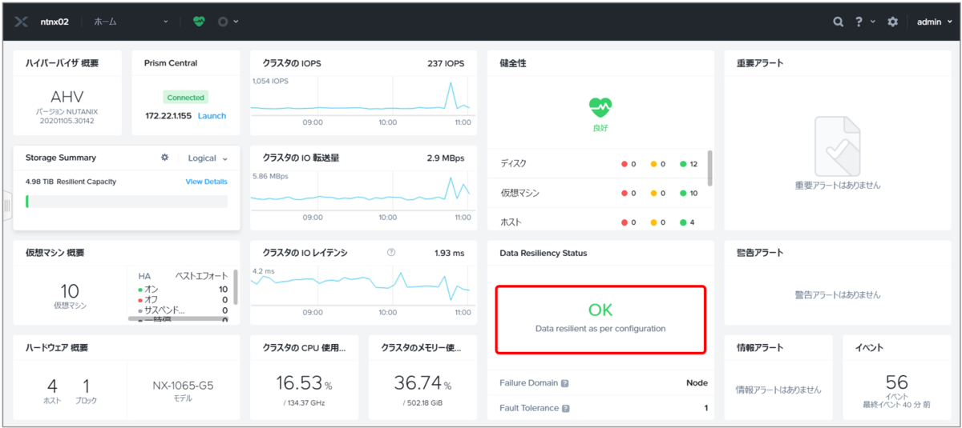Click the Failure Domain help icon

(x=565, y=383)
